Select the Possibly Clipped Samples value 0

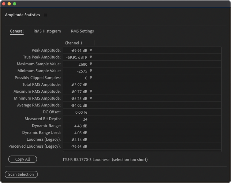86,78
